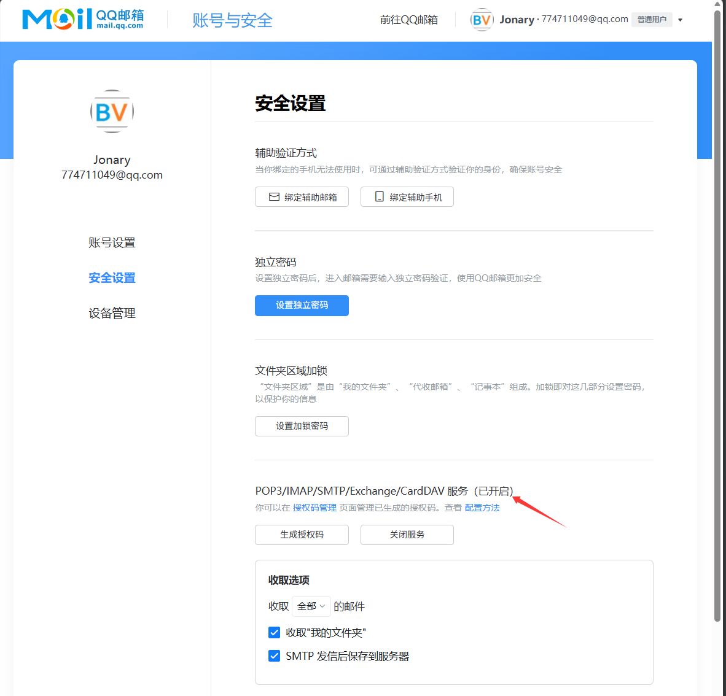Open the 授权码管理 link
This screenshot has height=696, width=726.
tap(315, 508)
